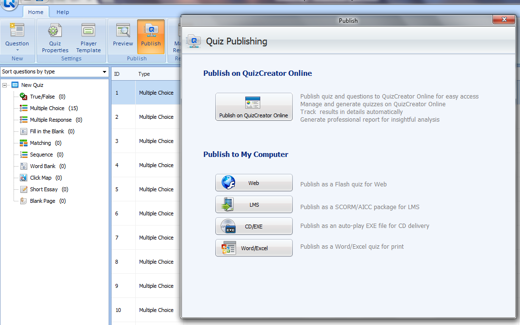Image resolution: width=520 pixels, height=325 pixels.
Task: Click the Sequence question type icon
Action: (24, 155)
